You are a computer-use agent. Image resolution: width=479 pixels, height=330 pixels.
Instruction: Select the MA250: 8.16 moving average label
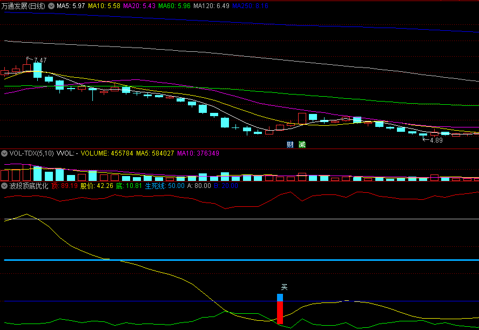pyautogui.click(x=250, y=6)
